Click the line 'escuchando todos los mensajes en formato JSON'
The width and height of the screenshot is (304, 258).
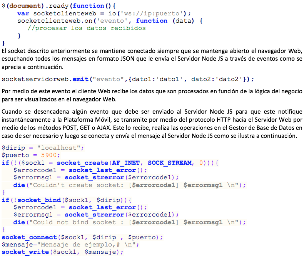coord(152,59)
